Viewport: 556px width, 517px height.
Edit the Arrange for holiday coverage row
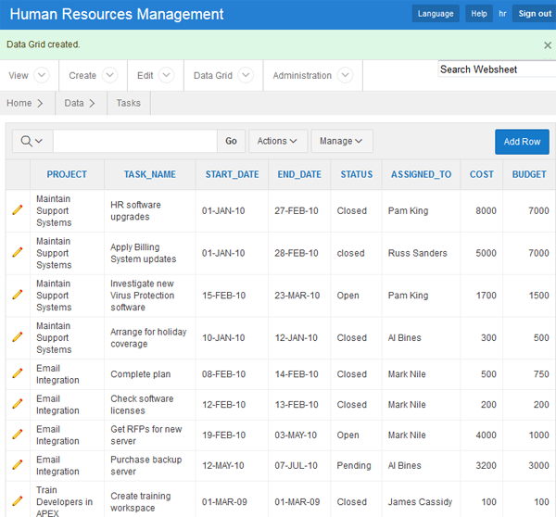click(x=17, y=337)
